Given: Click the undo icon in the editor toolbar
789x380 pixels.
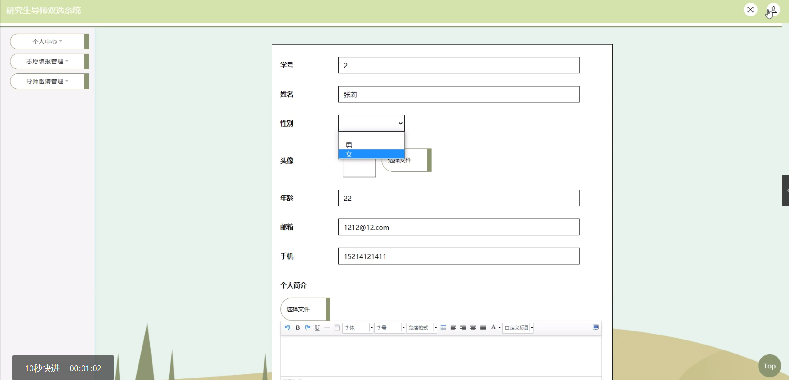Looking at the screenshot, I should (x=287, y=327).
